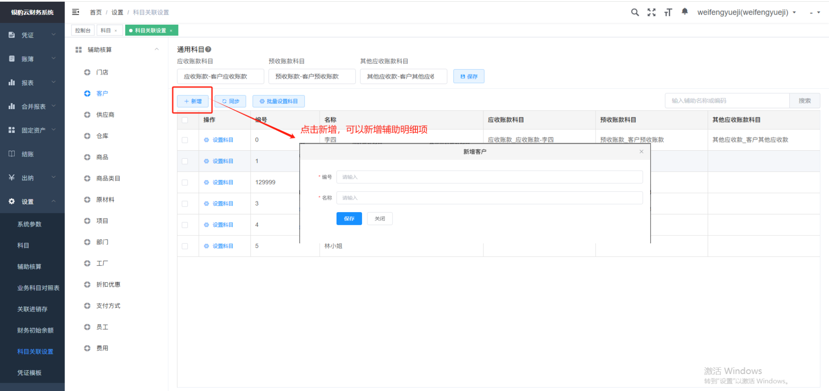Expand the 报表 sidebar menu chevron
The image size is (829, 391).
tap(54, 82)
